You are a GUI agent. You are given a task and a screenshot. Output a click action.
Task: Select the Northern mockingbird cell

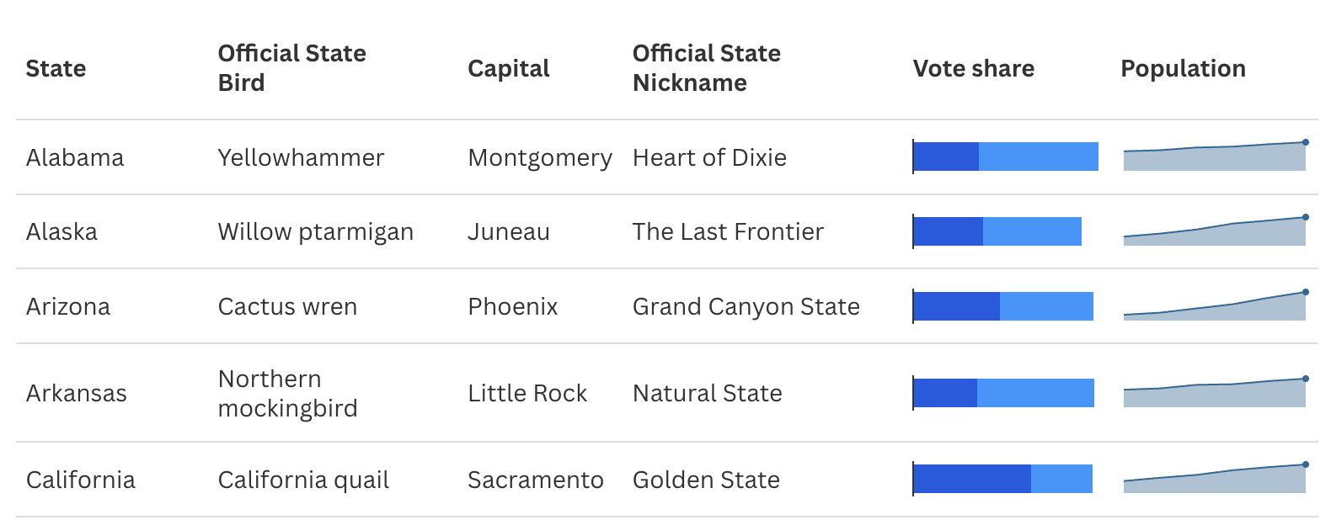click(x=287, y=393)
